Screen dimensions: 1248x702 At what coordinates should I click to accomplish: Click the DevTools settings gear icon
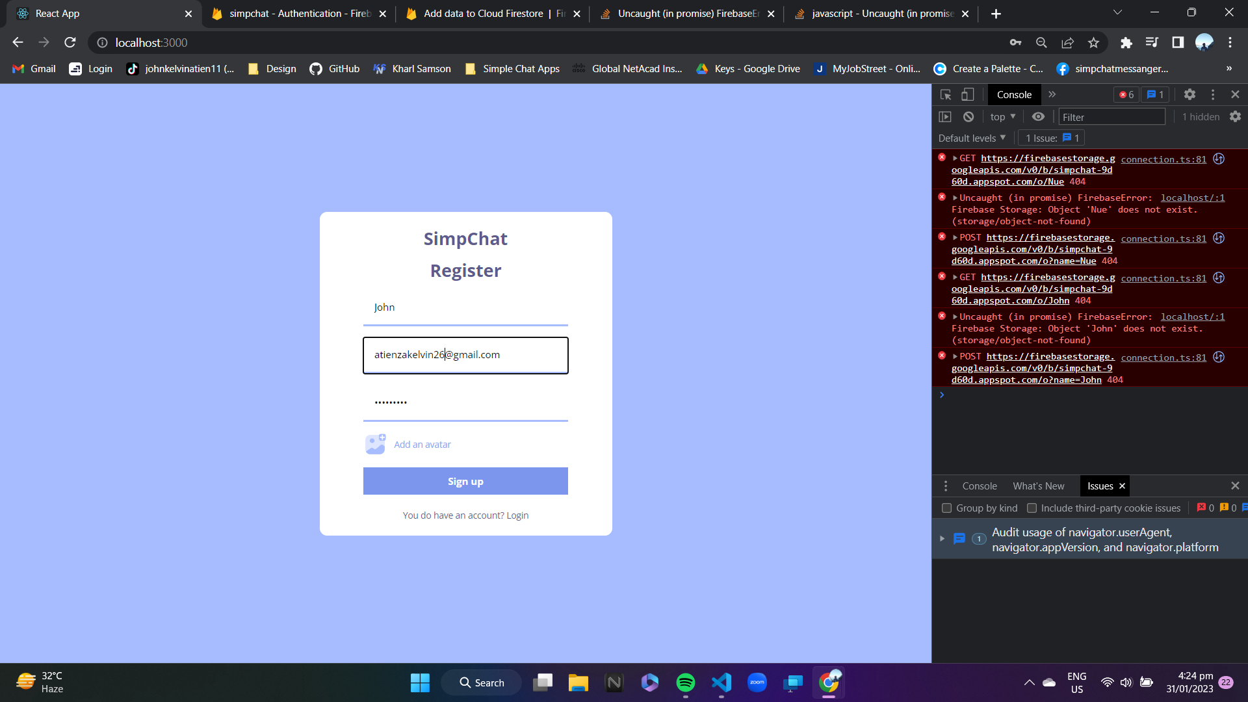[1189, 94]
